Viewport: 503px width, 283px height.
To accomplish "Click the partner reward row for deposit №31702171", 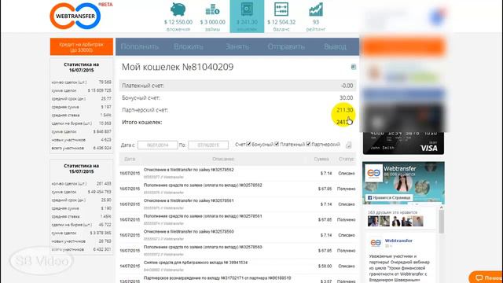I will [237, 279].
